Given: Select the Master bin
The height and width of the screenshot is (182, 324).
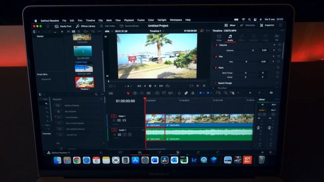Looking at the screenshot, I should click(x=40, y=36).
